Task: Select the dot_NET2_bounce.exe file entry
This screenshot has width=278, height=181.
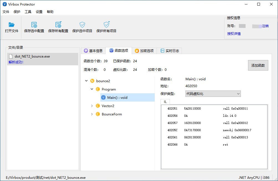Action: [32, 56]
